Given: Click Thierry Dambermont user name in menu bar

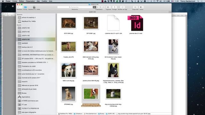Looking at the screenshot, I should pos(188,1).
